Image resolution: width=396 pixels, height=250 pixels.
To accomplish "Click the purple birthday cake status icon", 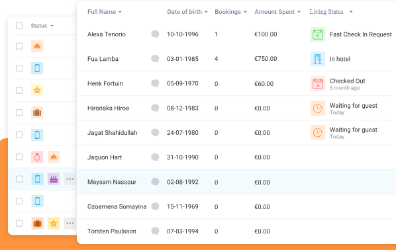I will point(54,179).
